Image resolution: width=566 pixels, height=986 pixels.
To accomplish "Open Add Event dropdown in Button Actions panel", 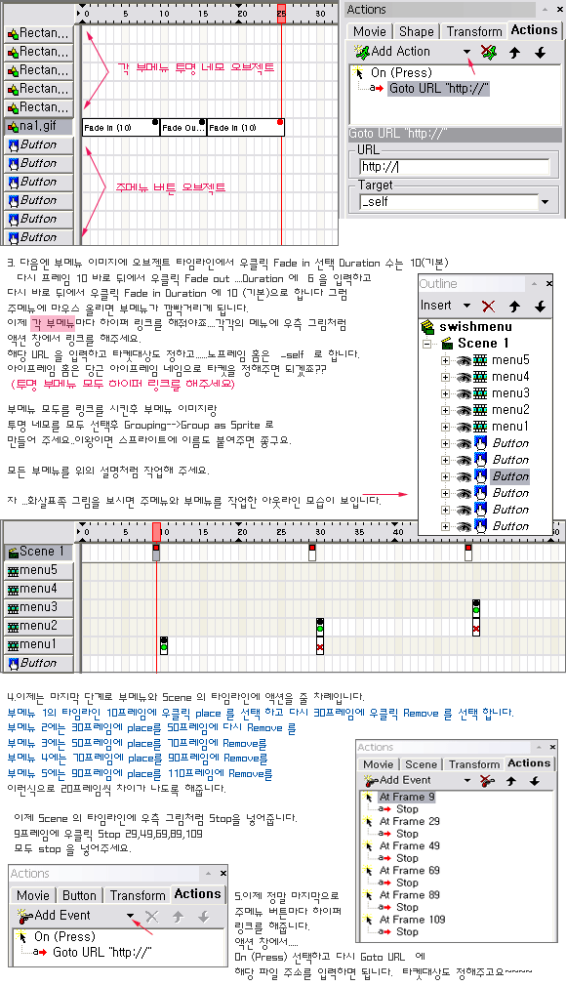I will tap(130, 917).
